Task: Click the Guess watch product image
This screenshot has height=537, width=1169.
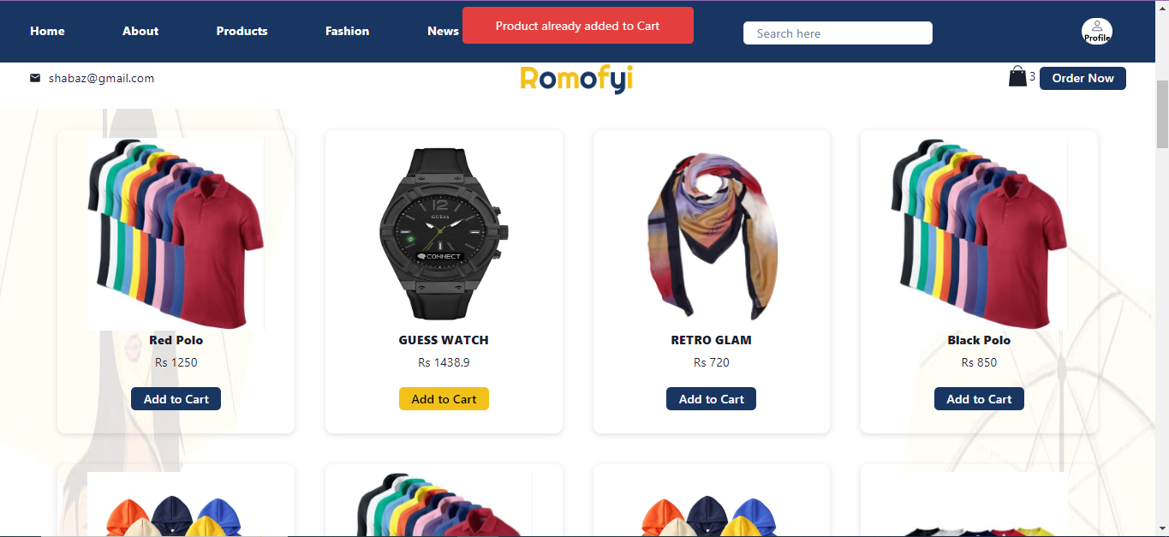Action: 444,234
